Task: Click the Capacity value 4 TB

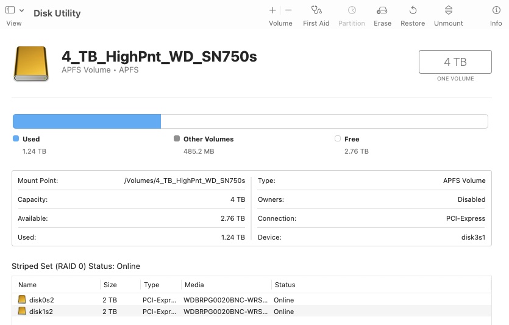Action: pyautogui.click(x=238, y=199)
